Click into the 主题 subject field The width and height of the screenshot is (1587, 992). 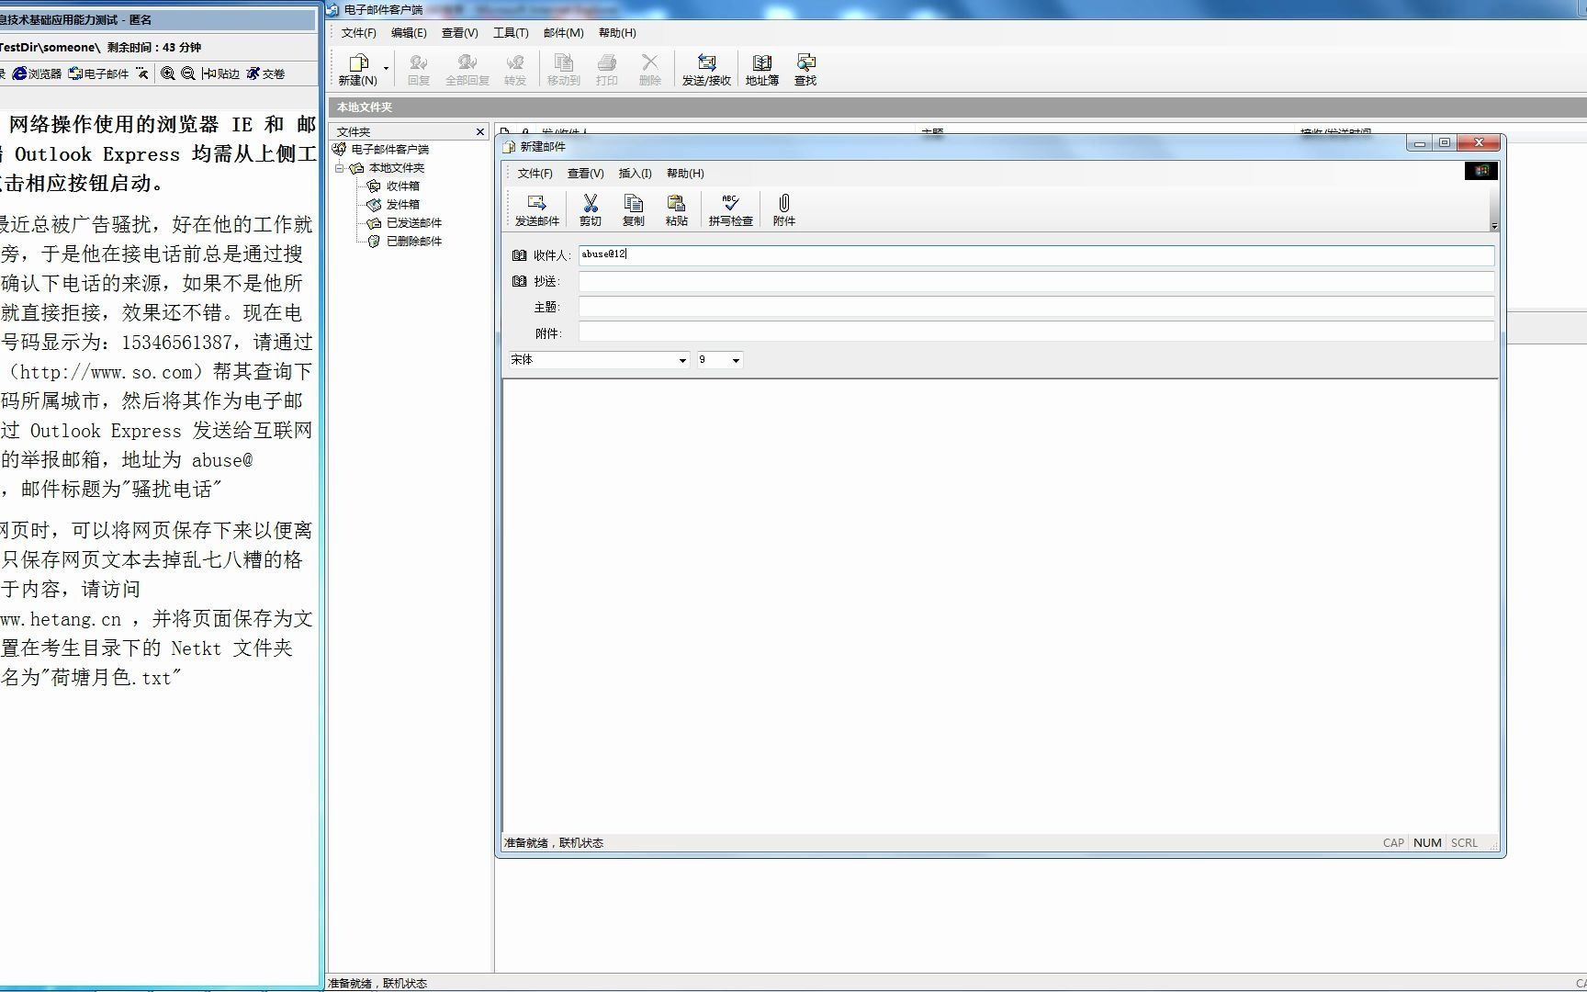1036,307
